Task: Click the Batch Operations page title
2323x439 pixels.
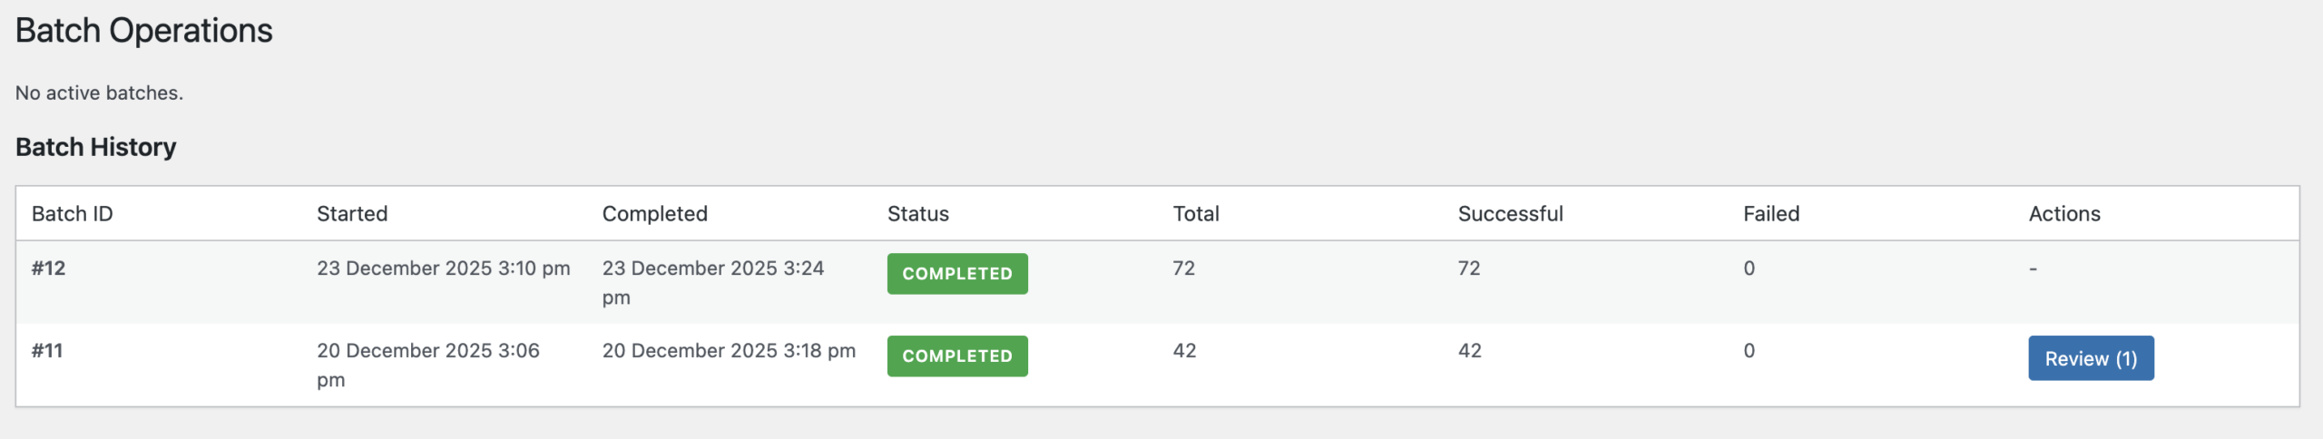Action: click(x=144, y=31)
